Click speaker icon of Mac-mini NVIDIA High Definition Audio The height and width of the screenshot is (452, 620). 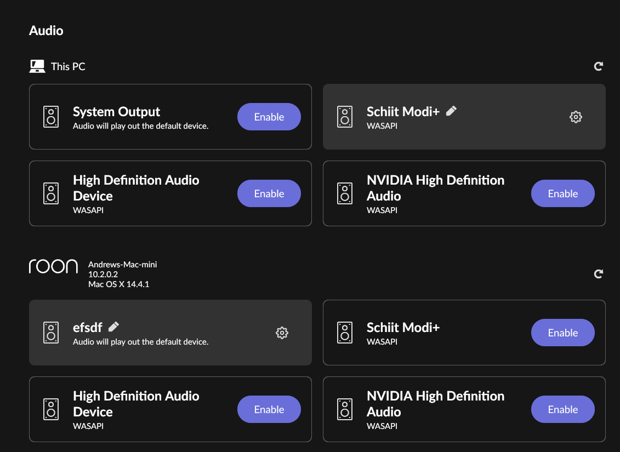point(345,409)
